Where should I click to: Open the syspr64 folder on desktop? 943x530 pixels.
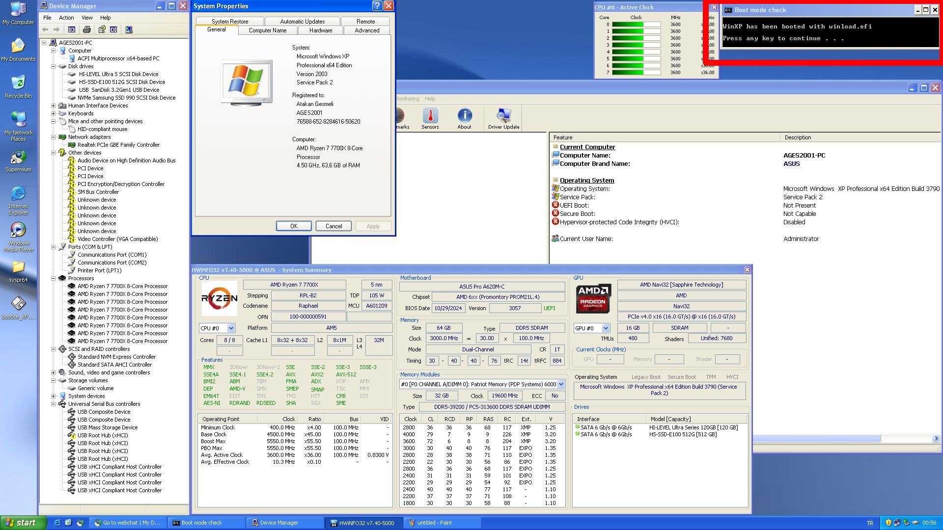18,271
